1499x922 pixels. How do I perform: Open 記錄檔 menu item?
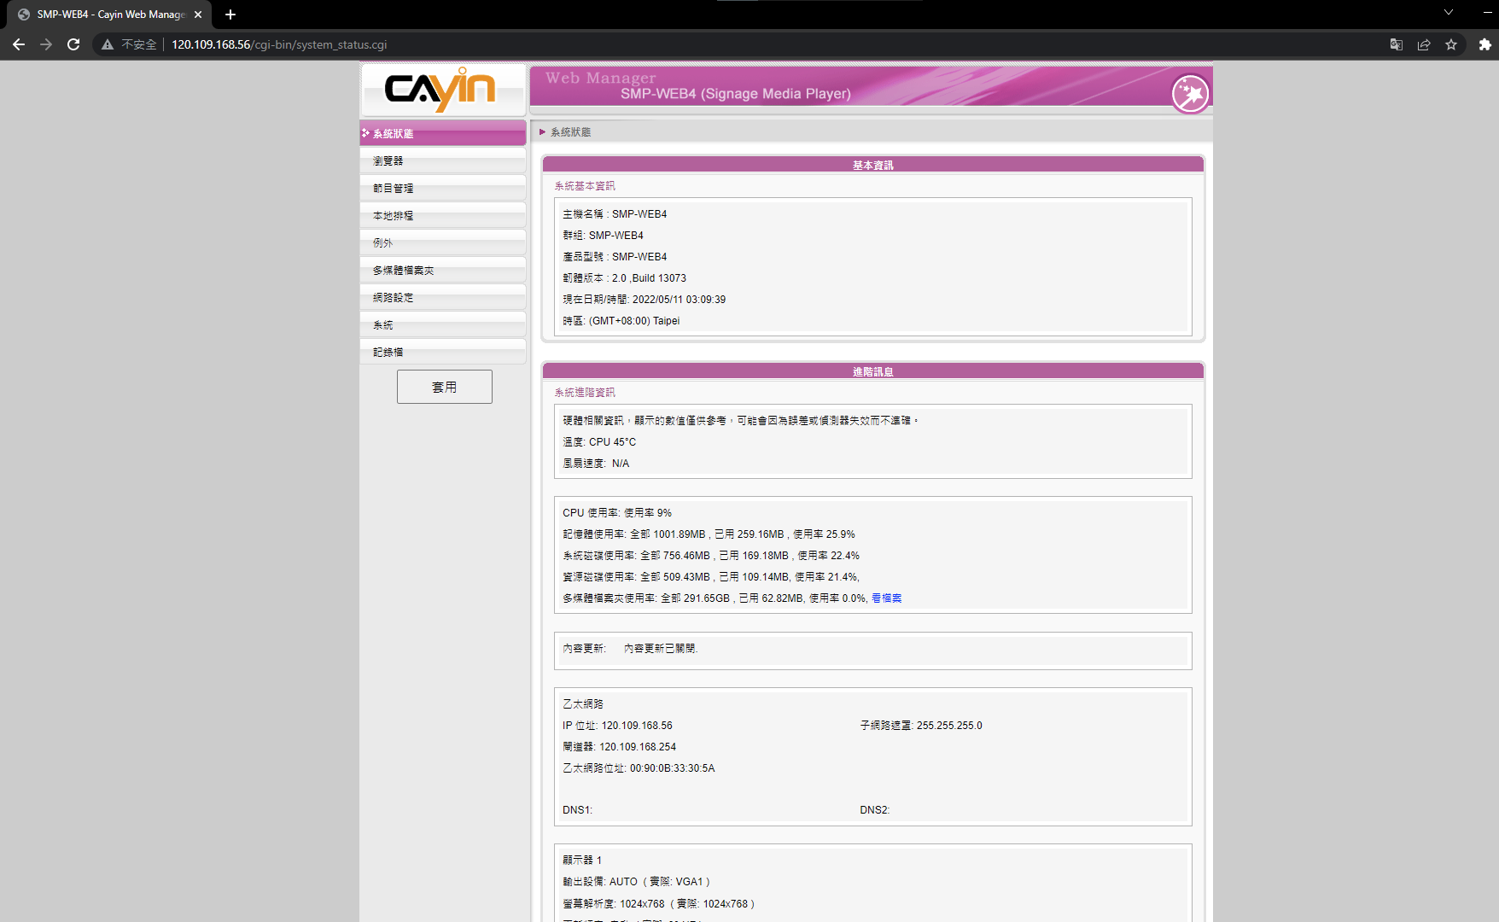(x=443, y=352)
